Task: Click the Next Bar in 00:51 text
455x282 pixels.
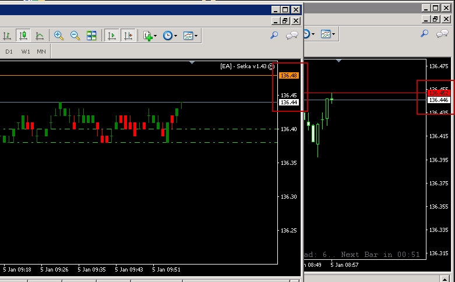Action: point(380,255)
